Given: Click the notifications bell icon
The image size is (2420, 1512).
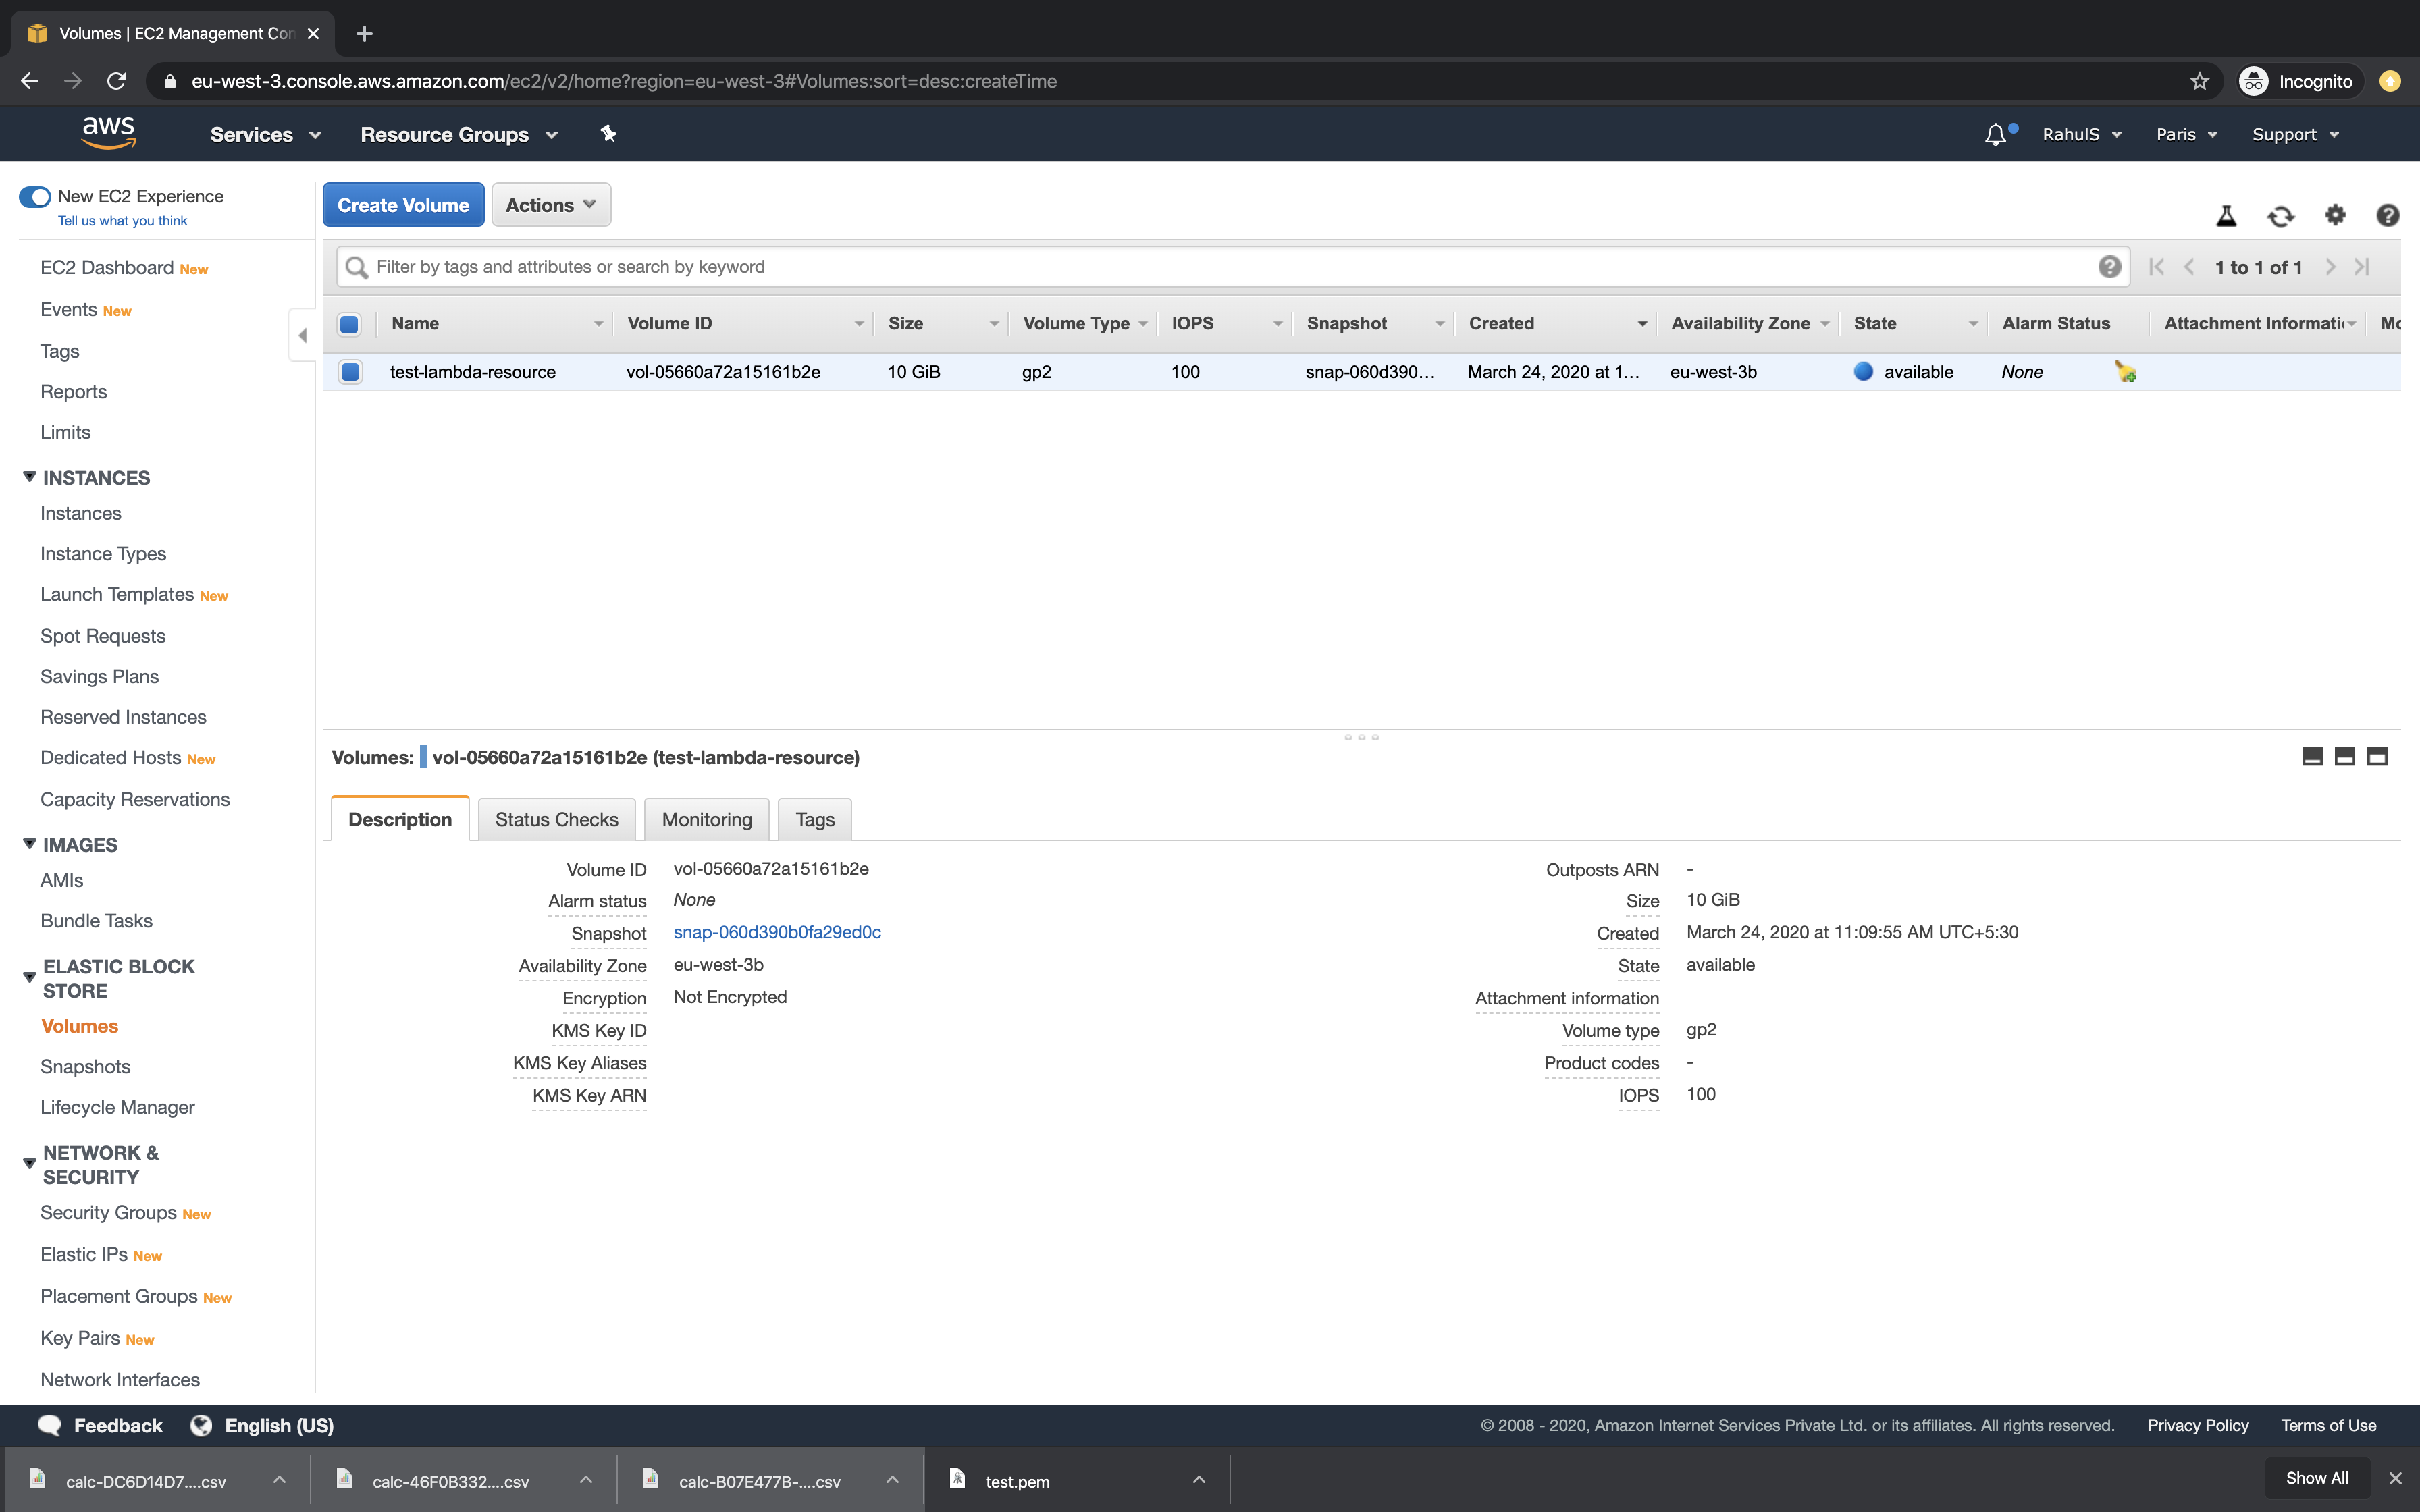Looking at the screenshot, I should click(1995, 134).
